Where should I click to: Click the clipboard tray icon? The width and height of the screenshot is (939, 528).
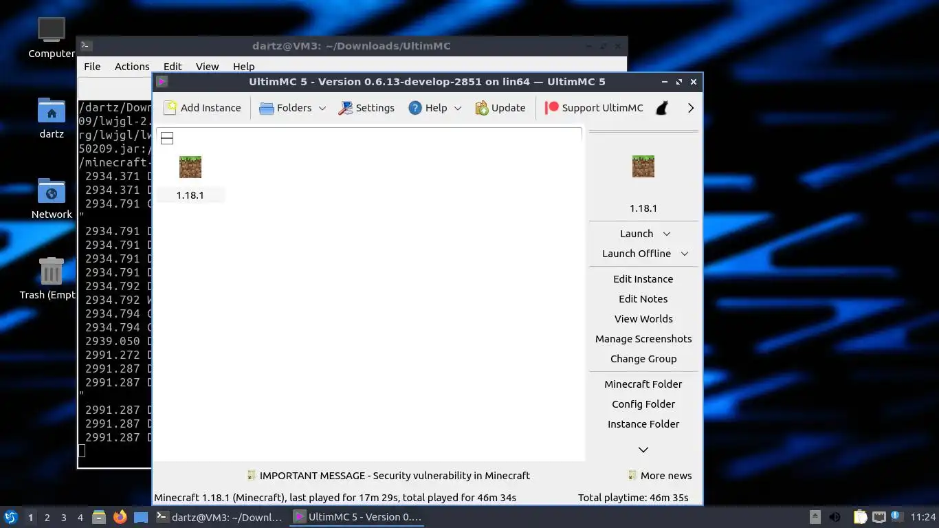pos(860,517)
